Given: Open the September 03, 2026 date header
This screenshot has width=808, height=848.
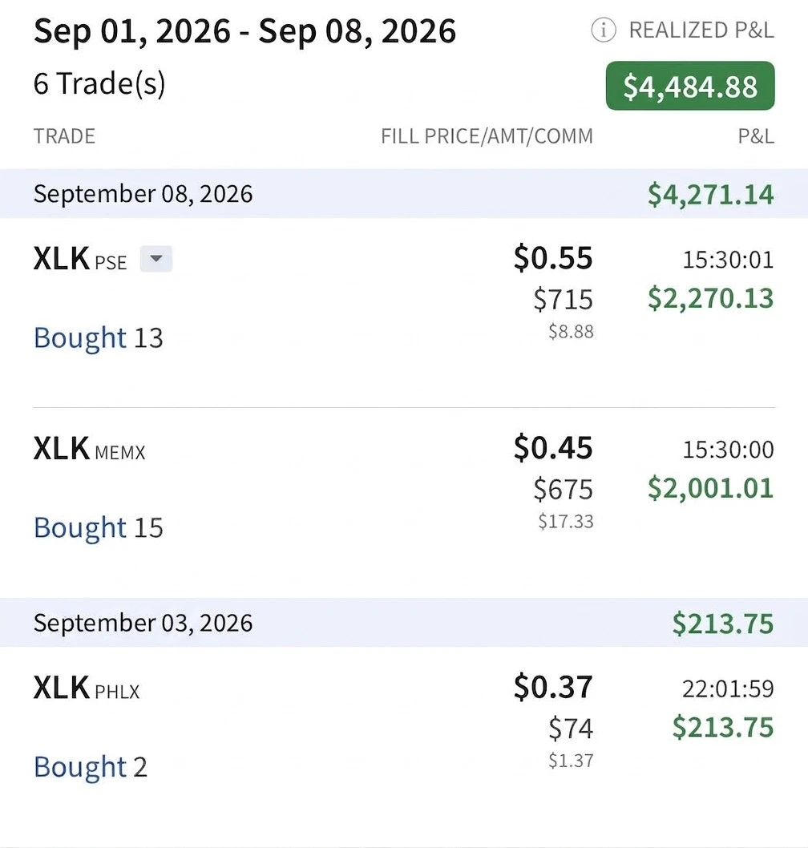Looking at the screenshot, I should tap(404, 623).
